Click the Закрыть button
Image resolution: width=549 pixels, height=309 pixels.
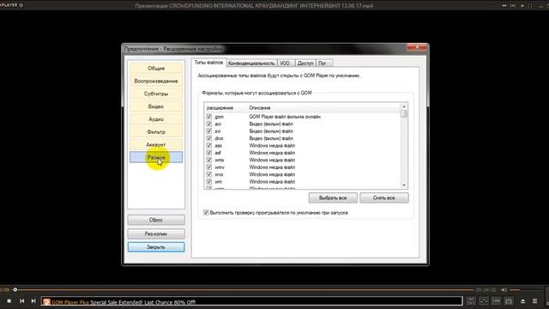point(156,247)
